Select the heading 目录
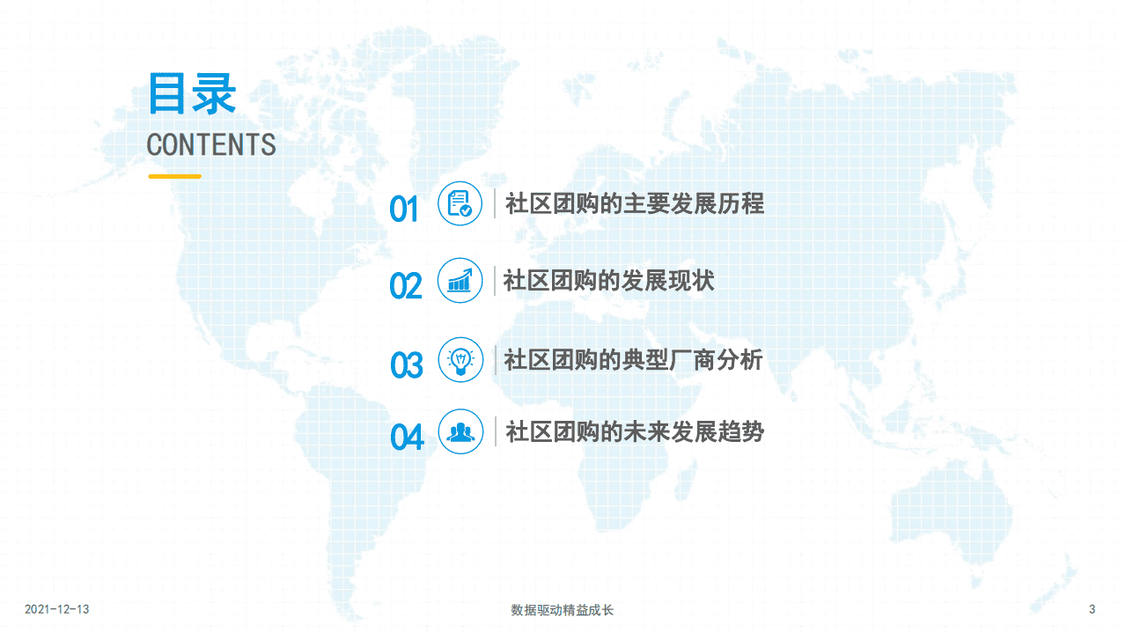The height and width of the screenshot is (633, 1126). point(192,93)
